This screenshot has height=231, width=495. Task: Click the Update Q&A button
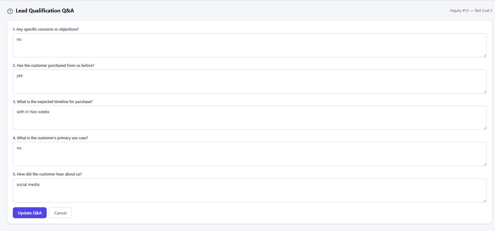click(x=30, y=213)
